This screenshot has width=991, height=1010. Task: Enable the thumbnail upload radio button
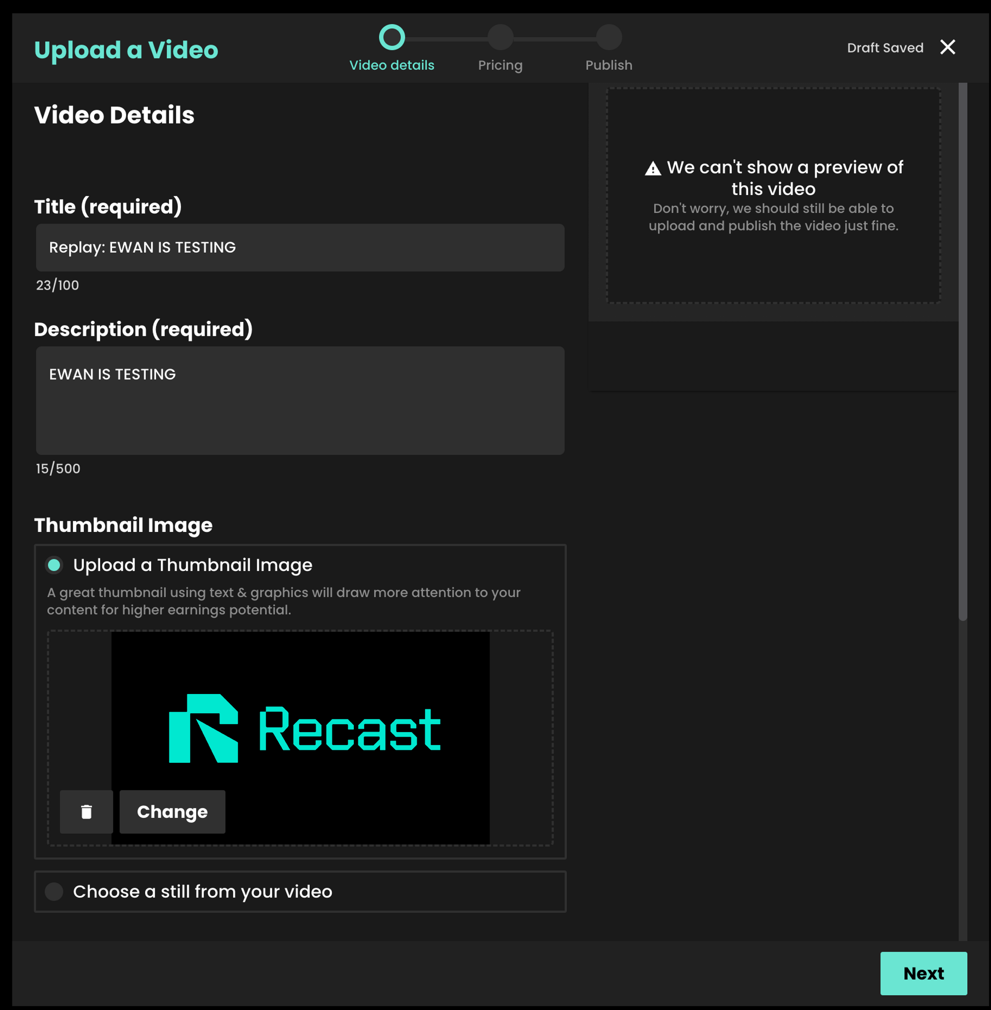(55, 565)
